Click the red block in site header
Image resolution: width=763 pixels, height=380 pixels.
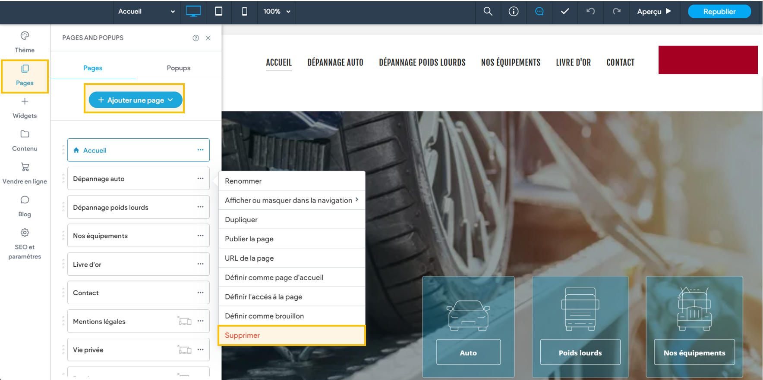pos(708,60)
